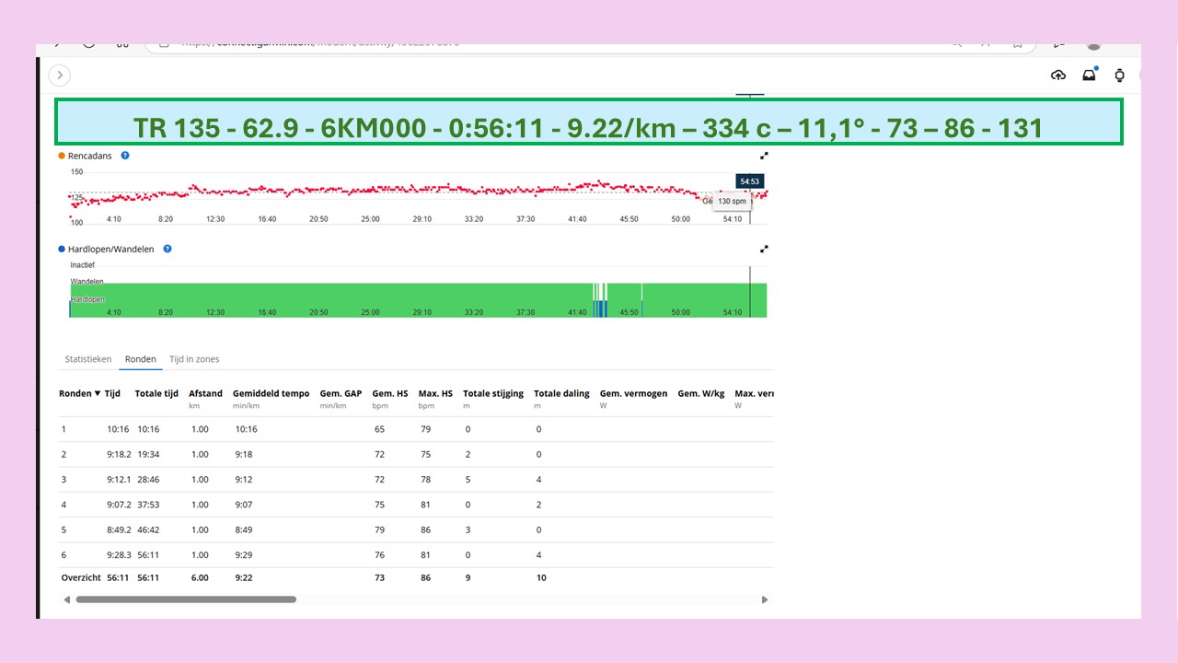Expand the Rencadans chart to fullscreen
Viewport: 1178px width, 663px height.
click(764, 156)
